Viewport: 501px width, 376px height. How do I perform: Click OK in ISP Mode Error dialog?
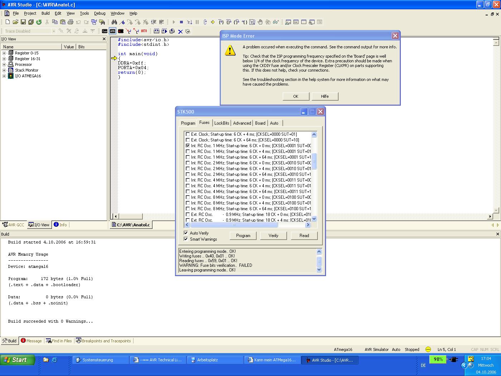(x=296, y=96)
